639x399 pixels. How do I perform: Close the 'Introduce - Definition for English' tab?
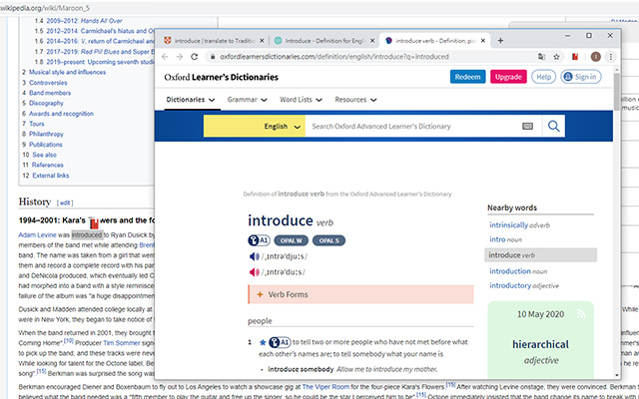coord(372,41)
